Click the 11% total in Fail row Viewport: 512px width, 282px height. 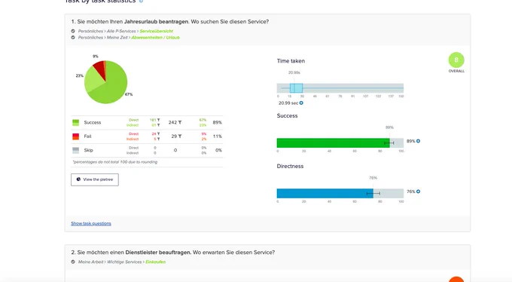pyautogui.click(x=218, y=136)
